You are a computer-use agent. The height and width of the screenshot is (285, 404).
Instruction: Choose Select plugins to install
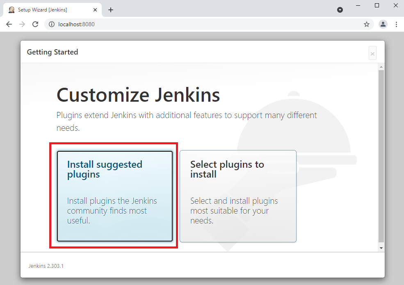[238, 196]
